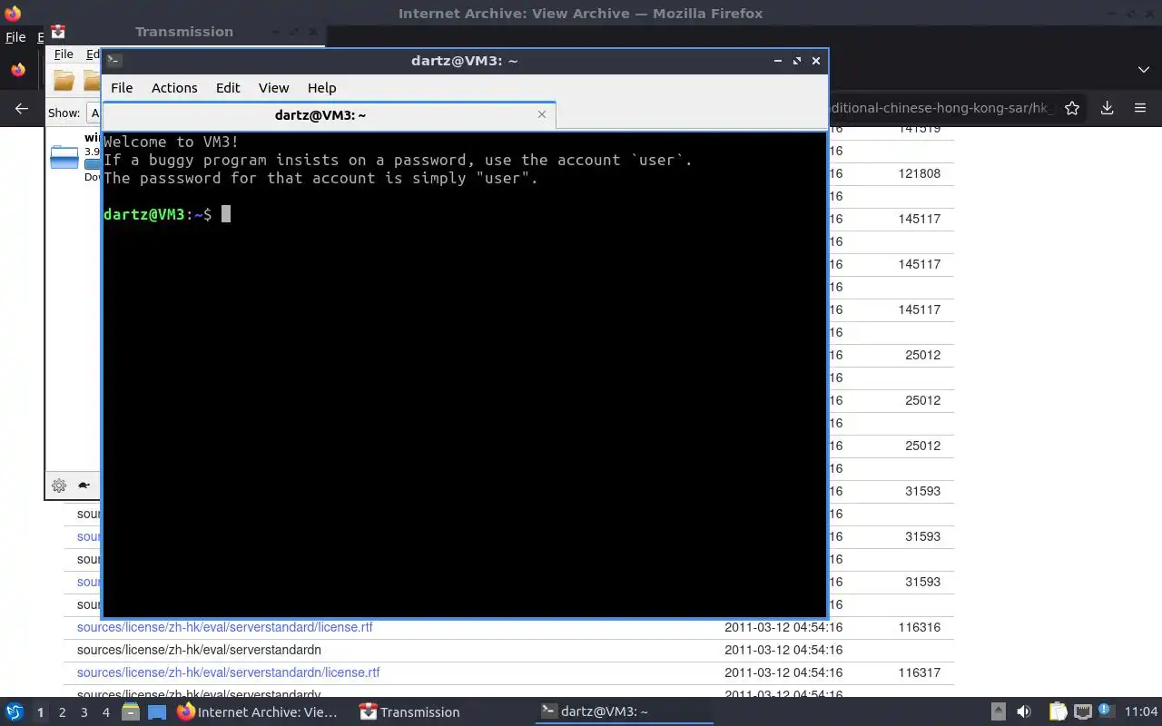Open Firefox hamburger application menu
The width and height of the screenshot is (1162, 726).
1140,108
